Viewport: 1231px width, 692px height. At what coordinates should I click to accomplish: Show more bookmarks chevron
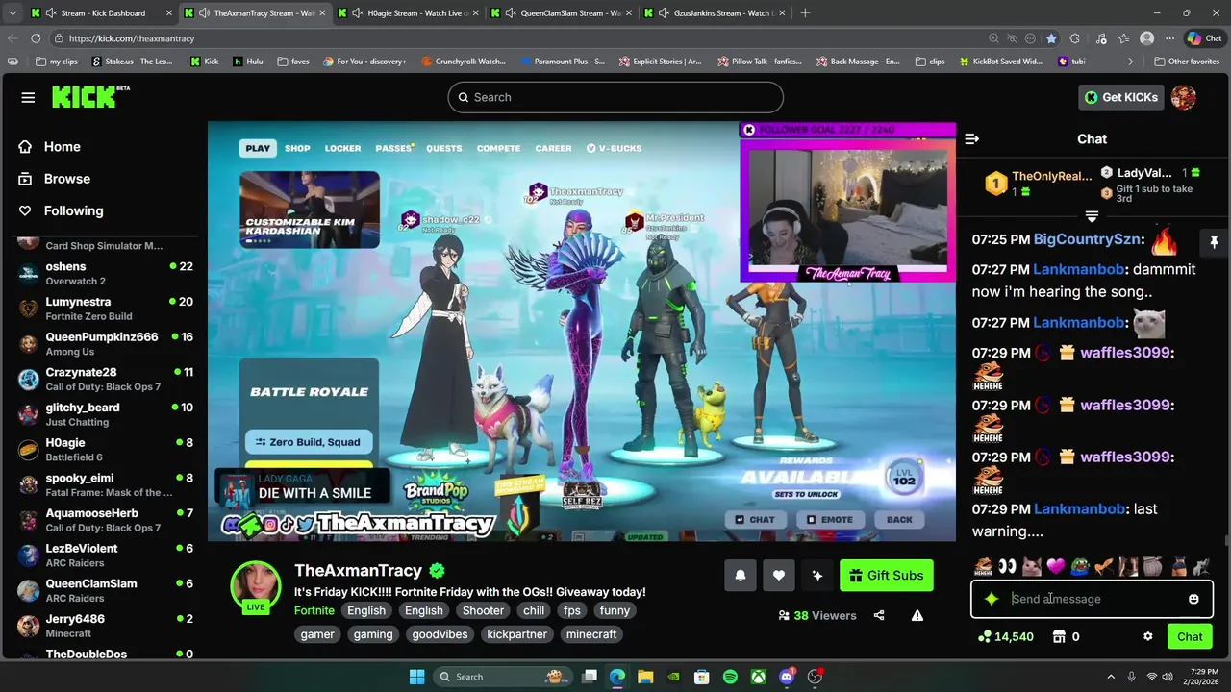click(x=1131, y=62)
